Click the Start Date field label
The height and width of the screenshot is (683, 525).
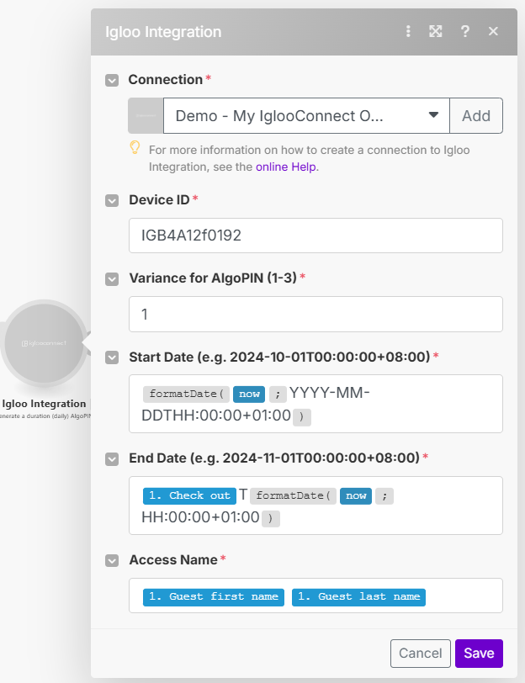(279, 357)
